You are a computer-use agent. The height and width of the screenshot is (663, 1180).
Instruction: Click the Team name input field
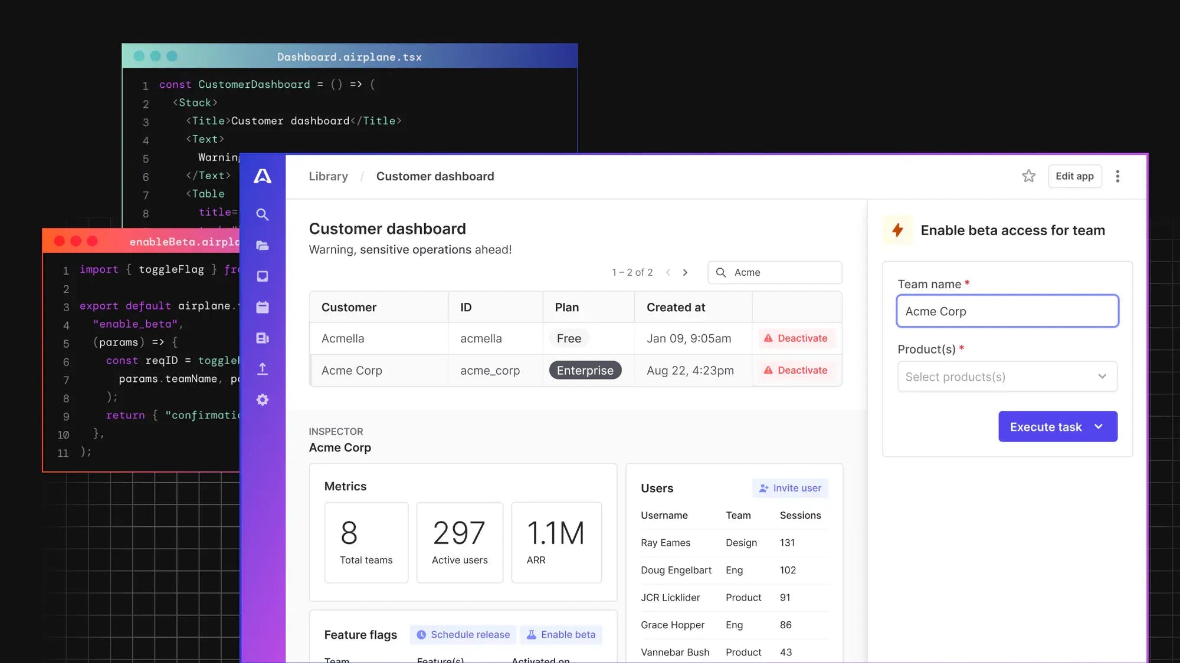tap(1007, 311)
